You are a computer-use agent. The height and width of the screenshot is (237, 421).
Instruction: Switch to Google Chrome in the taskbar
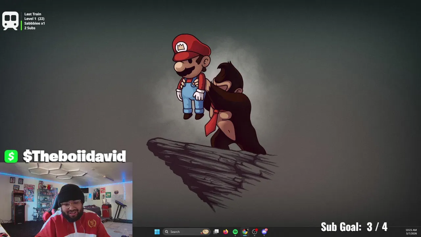(x=245, y=232)
